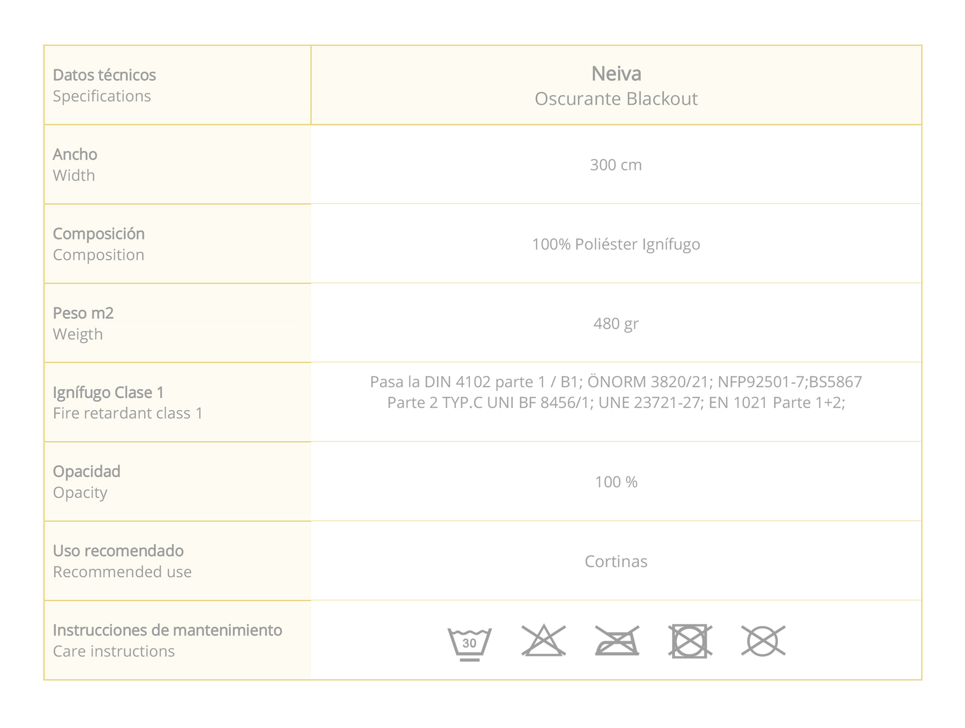This screenshot has width=965, height=728.
Task: Click the do-not-iron care icon
Action: pos(617,641)
